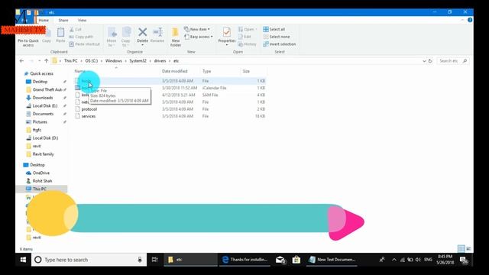Viewport: 489px width, 275px height.
Task: Open the Properties ribbon button
Action: click(227, 35)
